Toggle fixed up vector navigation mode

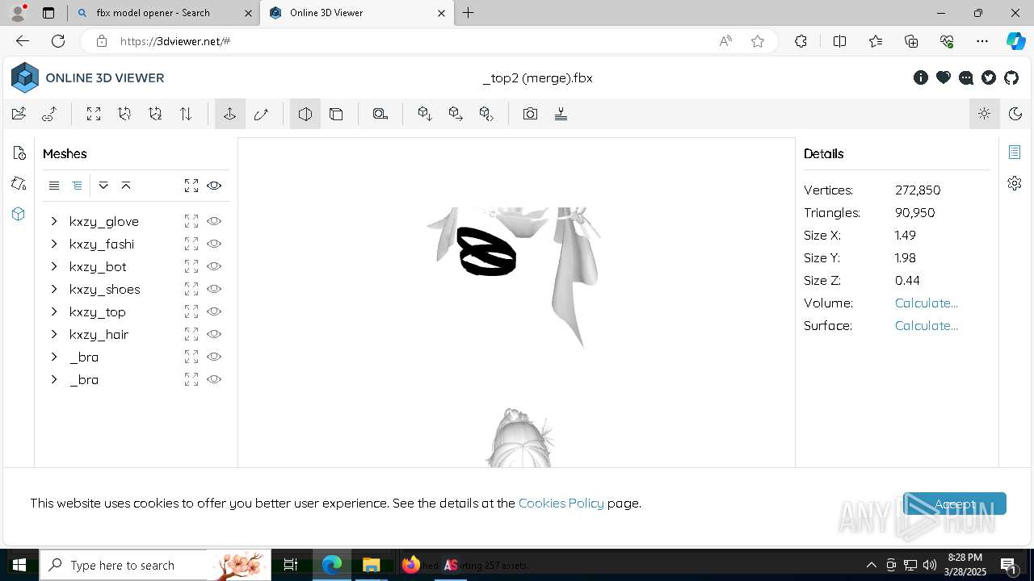click(230, 114)
